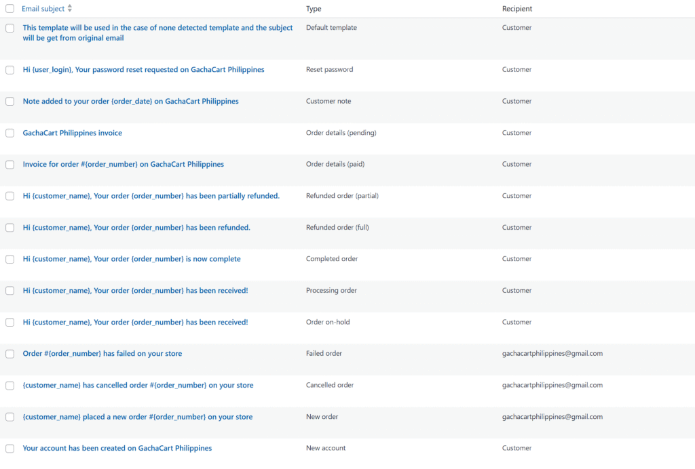Toggle the select-all checkbox in the header
This screenshot has width=695, height=469.
pos(10,8)
